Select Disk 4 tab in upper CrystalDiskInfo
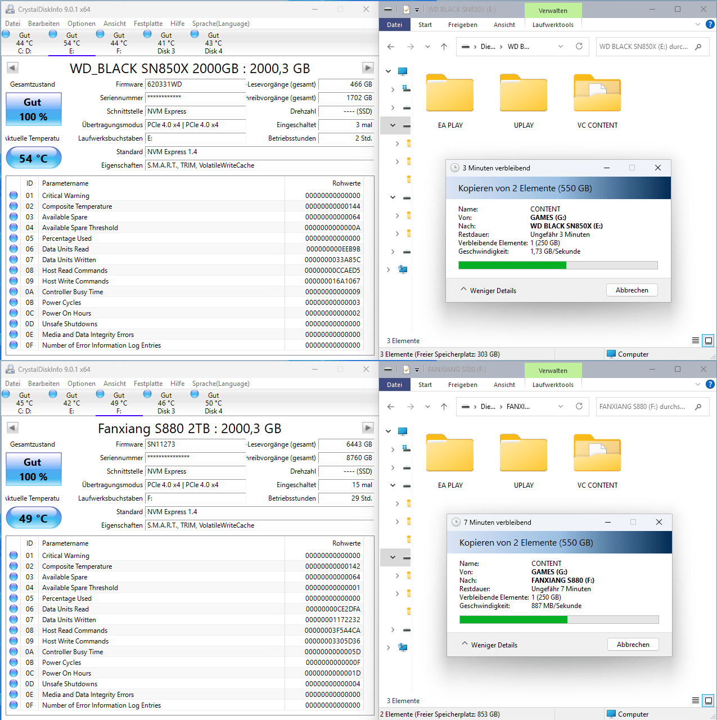The image size is (717, 720). point(213,43)
